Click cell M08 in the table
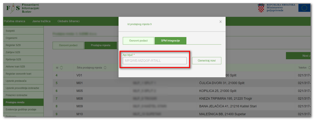 pyautogui.click(x=79, y=99)
